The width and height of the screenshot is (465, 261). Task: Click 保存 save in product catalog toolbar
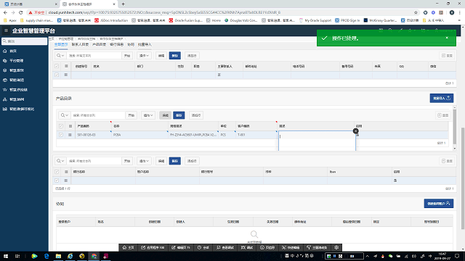(179, 115)
